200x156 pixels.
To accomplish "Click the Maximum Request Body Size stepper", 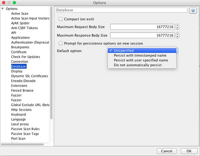I will (177, 27).
